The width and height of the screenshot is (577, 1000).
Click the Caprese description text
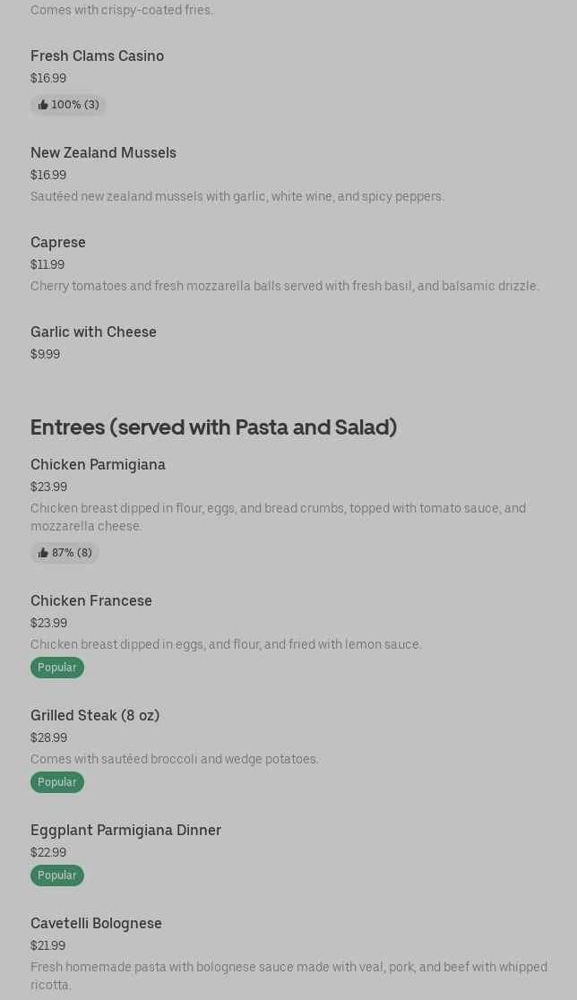pos(284,286)
